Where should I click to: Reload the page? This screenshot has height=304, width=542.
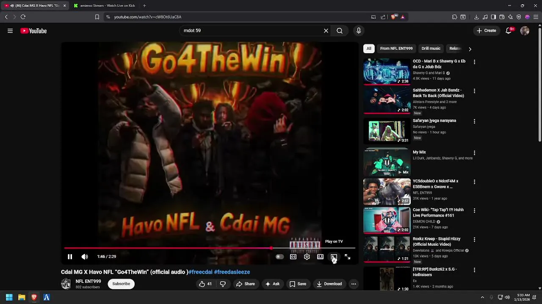(23, 17)
